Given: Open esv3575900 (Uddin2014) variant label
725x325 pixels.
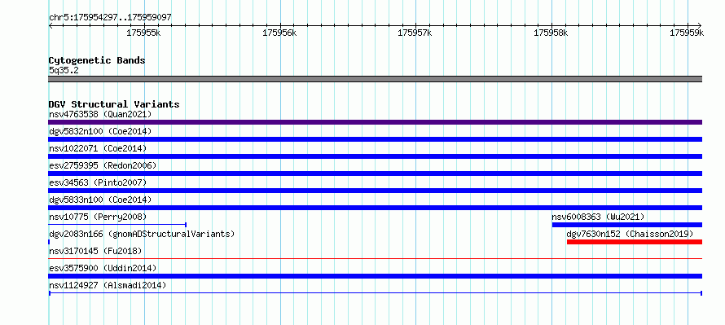Looking at the screenshot, I should (103, 268).
